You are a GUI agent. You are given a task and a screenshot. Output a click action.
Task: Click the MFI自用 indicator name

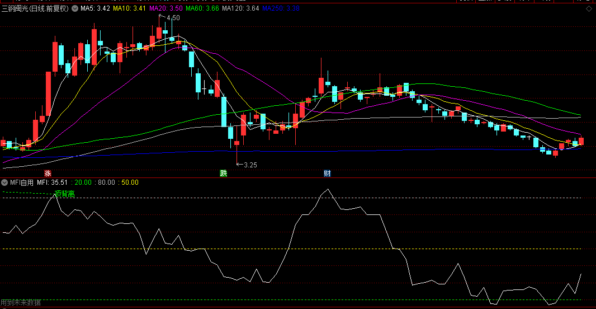click(x=22, y=182)
